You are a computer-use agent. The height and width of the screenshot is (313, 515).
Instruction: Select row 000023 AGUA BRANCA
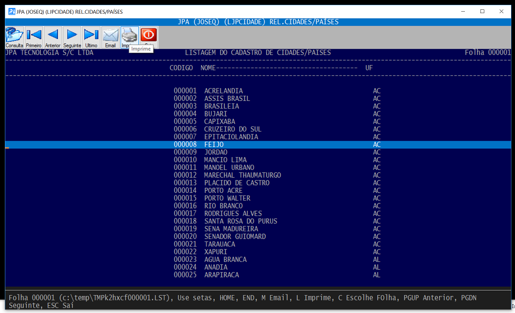point(258,259)
